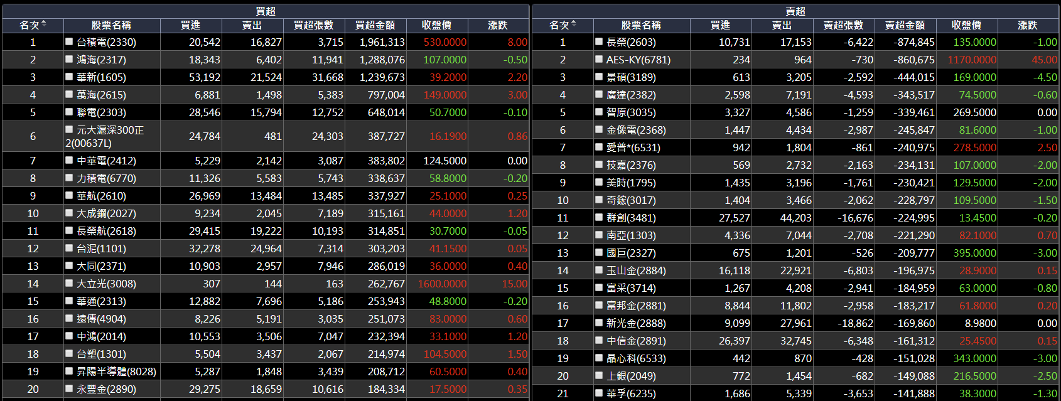Click 賣超金額 column header

[x=905, y=25]
